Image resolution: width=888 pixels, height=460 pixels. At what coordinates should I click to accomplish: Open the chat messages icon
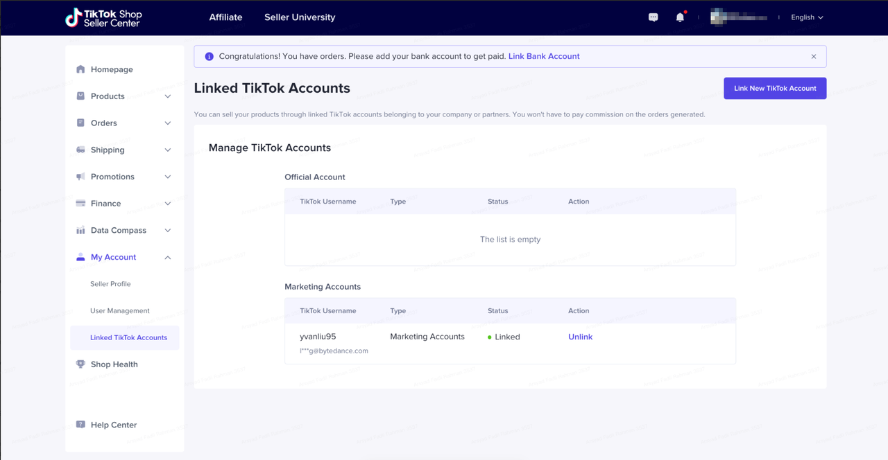tap(653, 17)
